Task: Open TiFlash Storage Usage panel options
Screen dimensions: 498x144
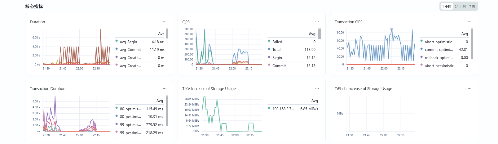Action: tap(469, 88)
